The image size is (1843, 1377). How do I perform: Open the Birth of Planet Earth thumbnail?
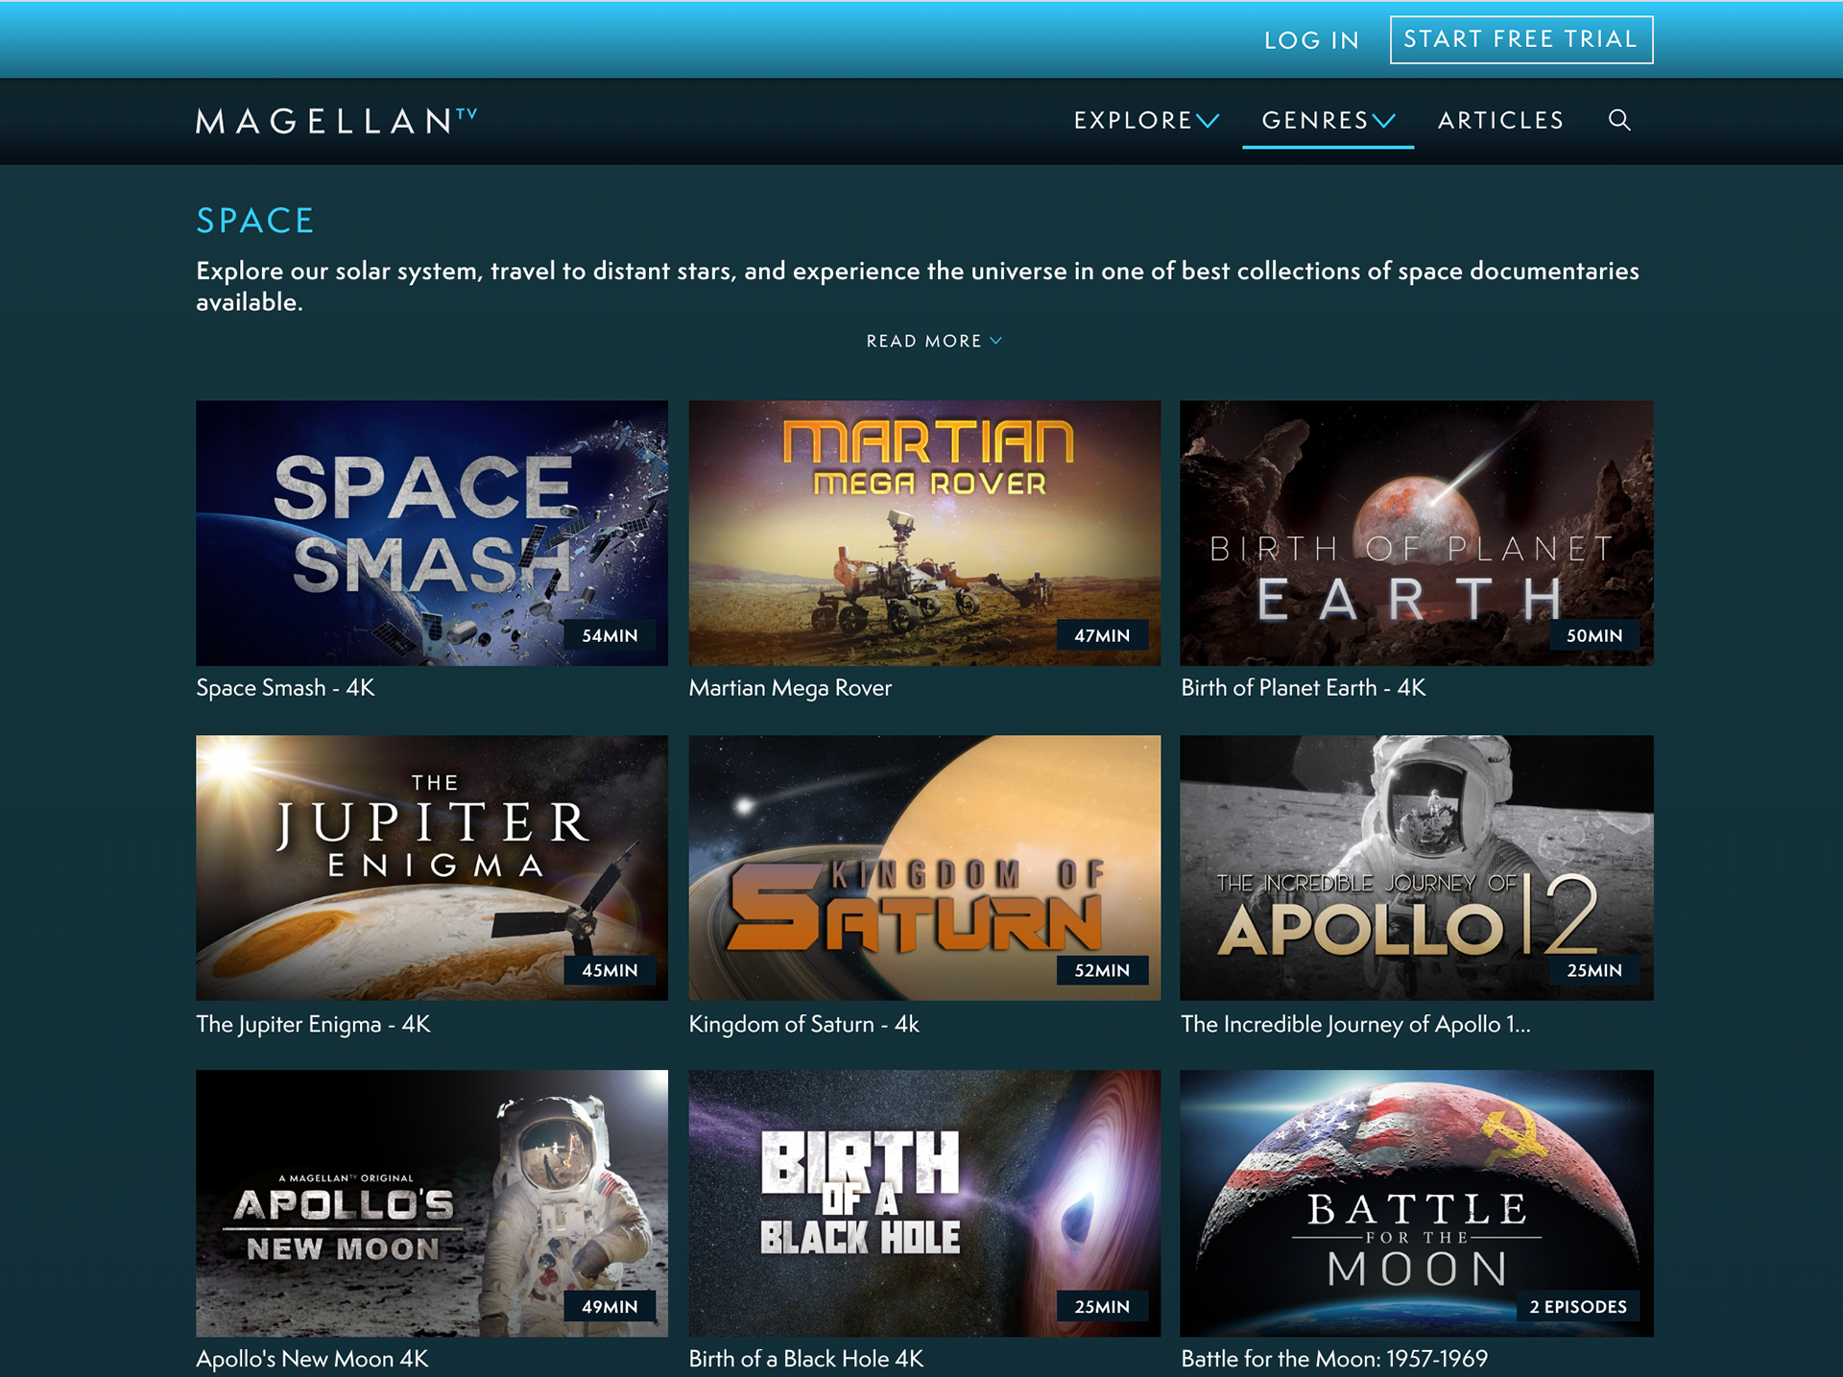click(x=1417, y=533)
